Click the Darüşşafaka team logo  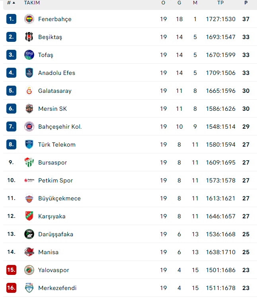[29, 234]
